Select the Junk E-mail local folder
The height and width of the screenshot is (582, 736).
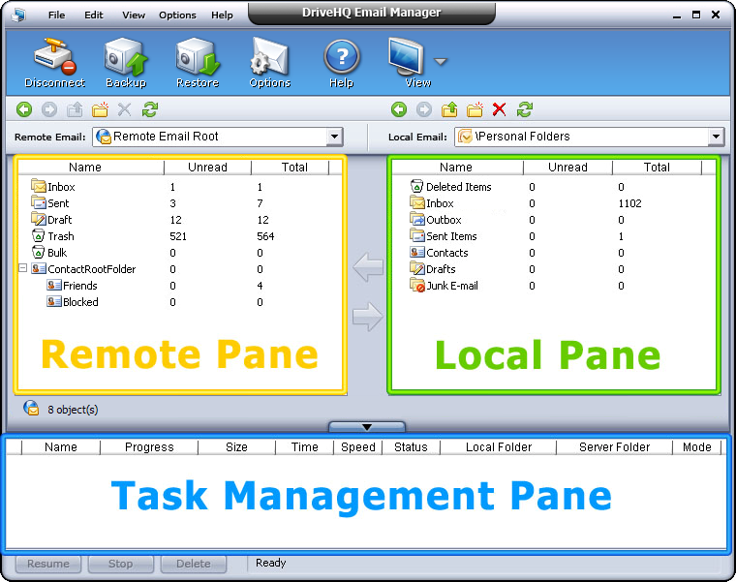tap(451, 286)
